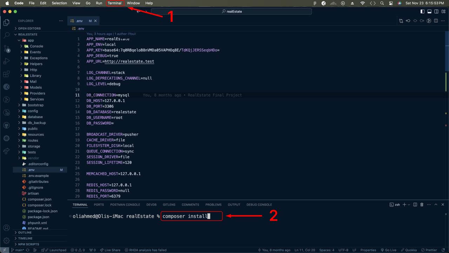Click the Manage gear icon
This screenshot has width=449, height=253.
coord(6,240)
